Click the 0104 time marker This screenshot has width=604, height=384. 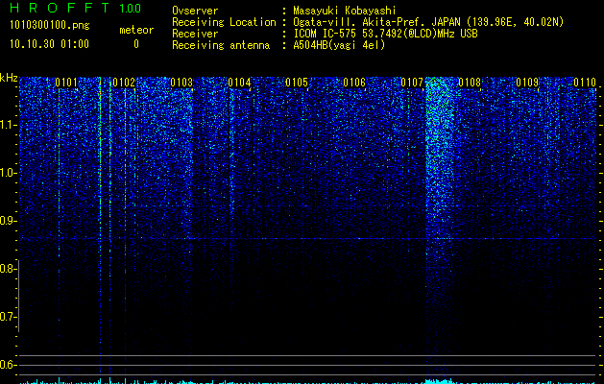[239, 83]
